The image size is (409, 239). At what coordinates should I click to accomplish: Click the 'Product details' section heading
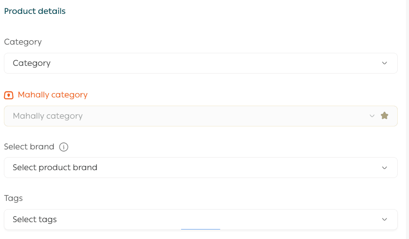point(35,11)
